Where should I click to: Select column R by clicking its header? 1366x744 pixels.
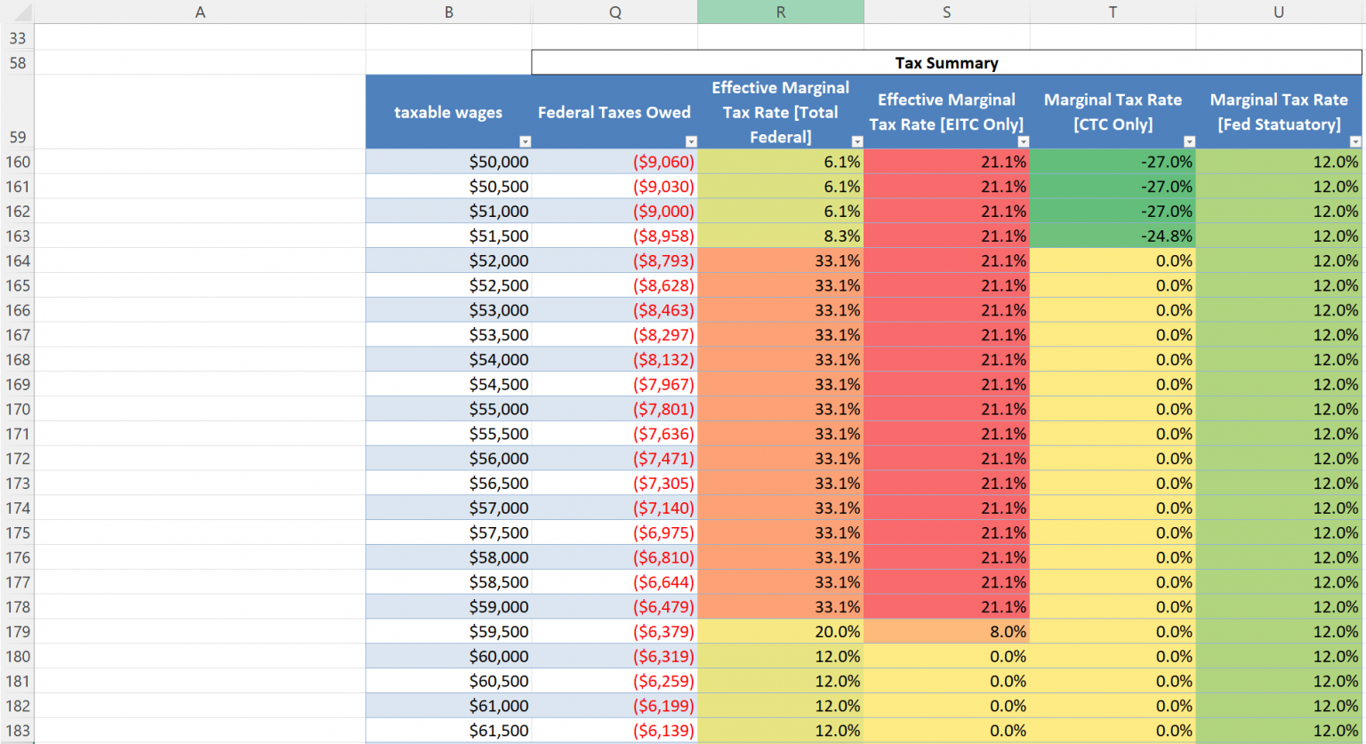point(780,12)
